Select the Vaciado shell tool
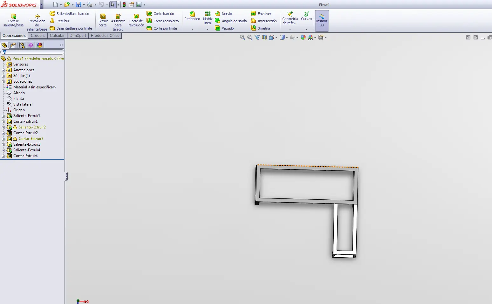 pos(224,28)
